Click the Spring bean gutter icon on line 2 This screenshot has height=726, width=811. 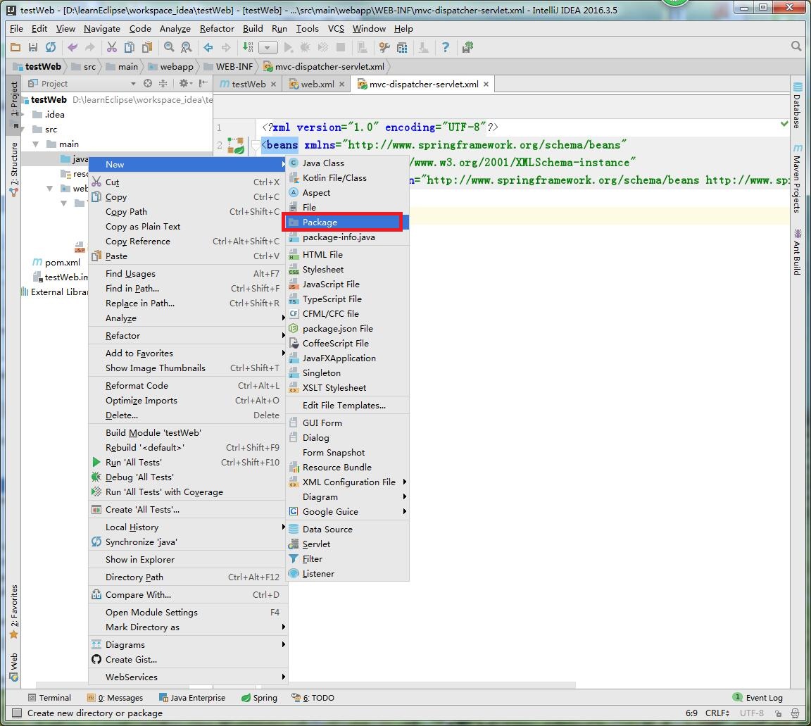click(x=237, y=145)
